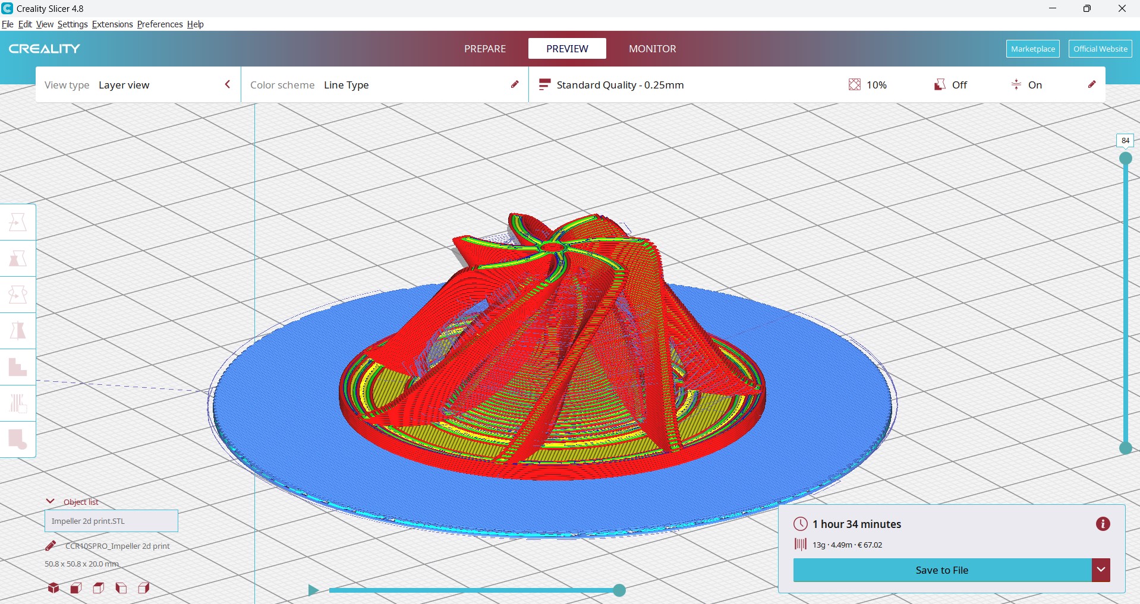
Task: Open the Extensions menu
Action: pos(112,24)
